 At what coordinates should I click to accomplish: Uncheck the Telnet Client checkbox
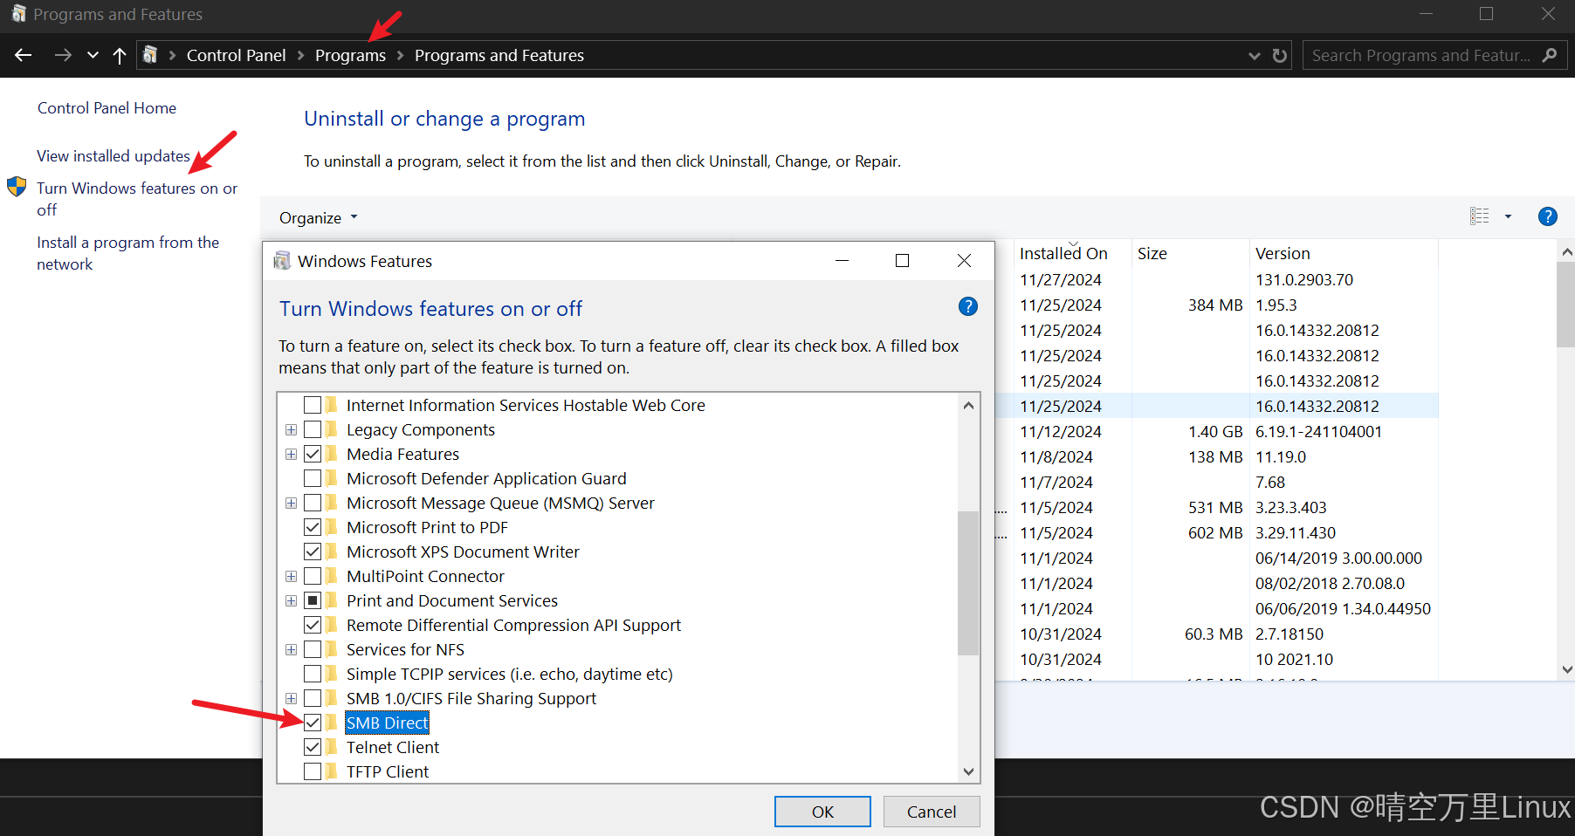tap(313, 747)
